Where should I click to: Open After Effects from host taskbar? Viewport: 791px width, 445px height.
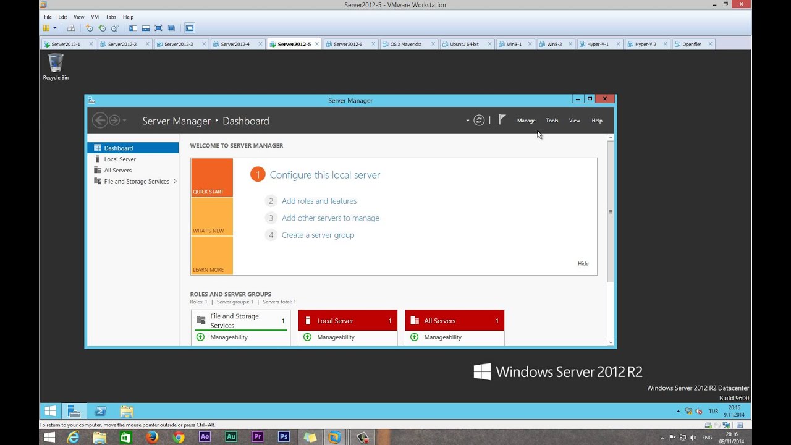205,437
